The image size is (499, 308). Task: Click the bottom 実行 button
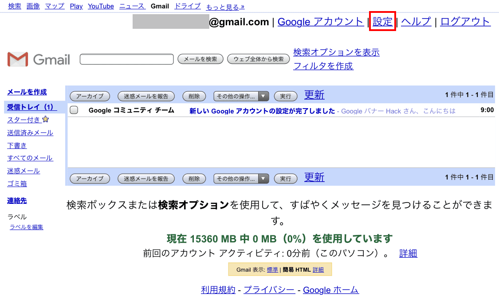(x=286, y=179)
